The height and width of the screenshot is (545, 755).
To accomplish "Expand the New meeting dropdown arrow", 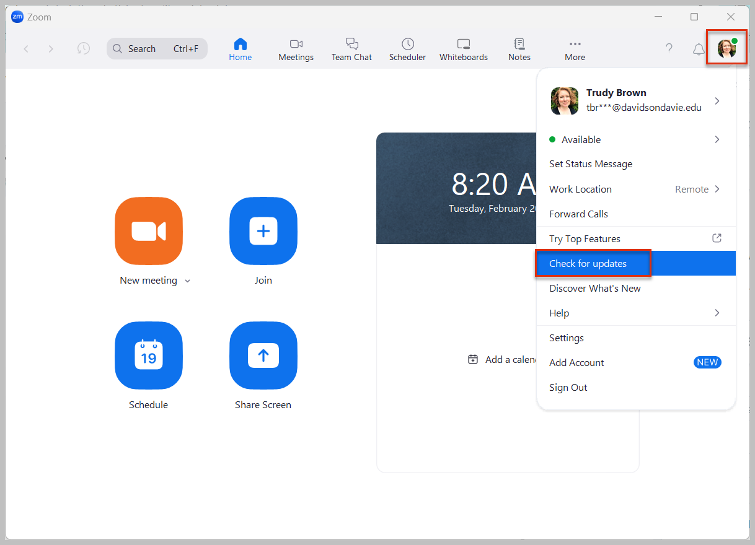I will (188, 281).
